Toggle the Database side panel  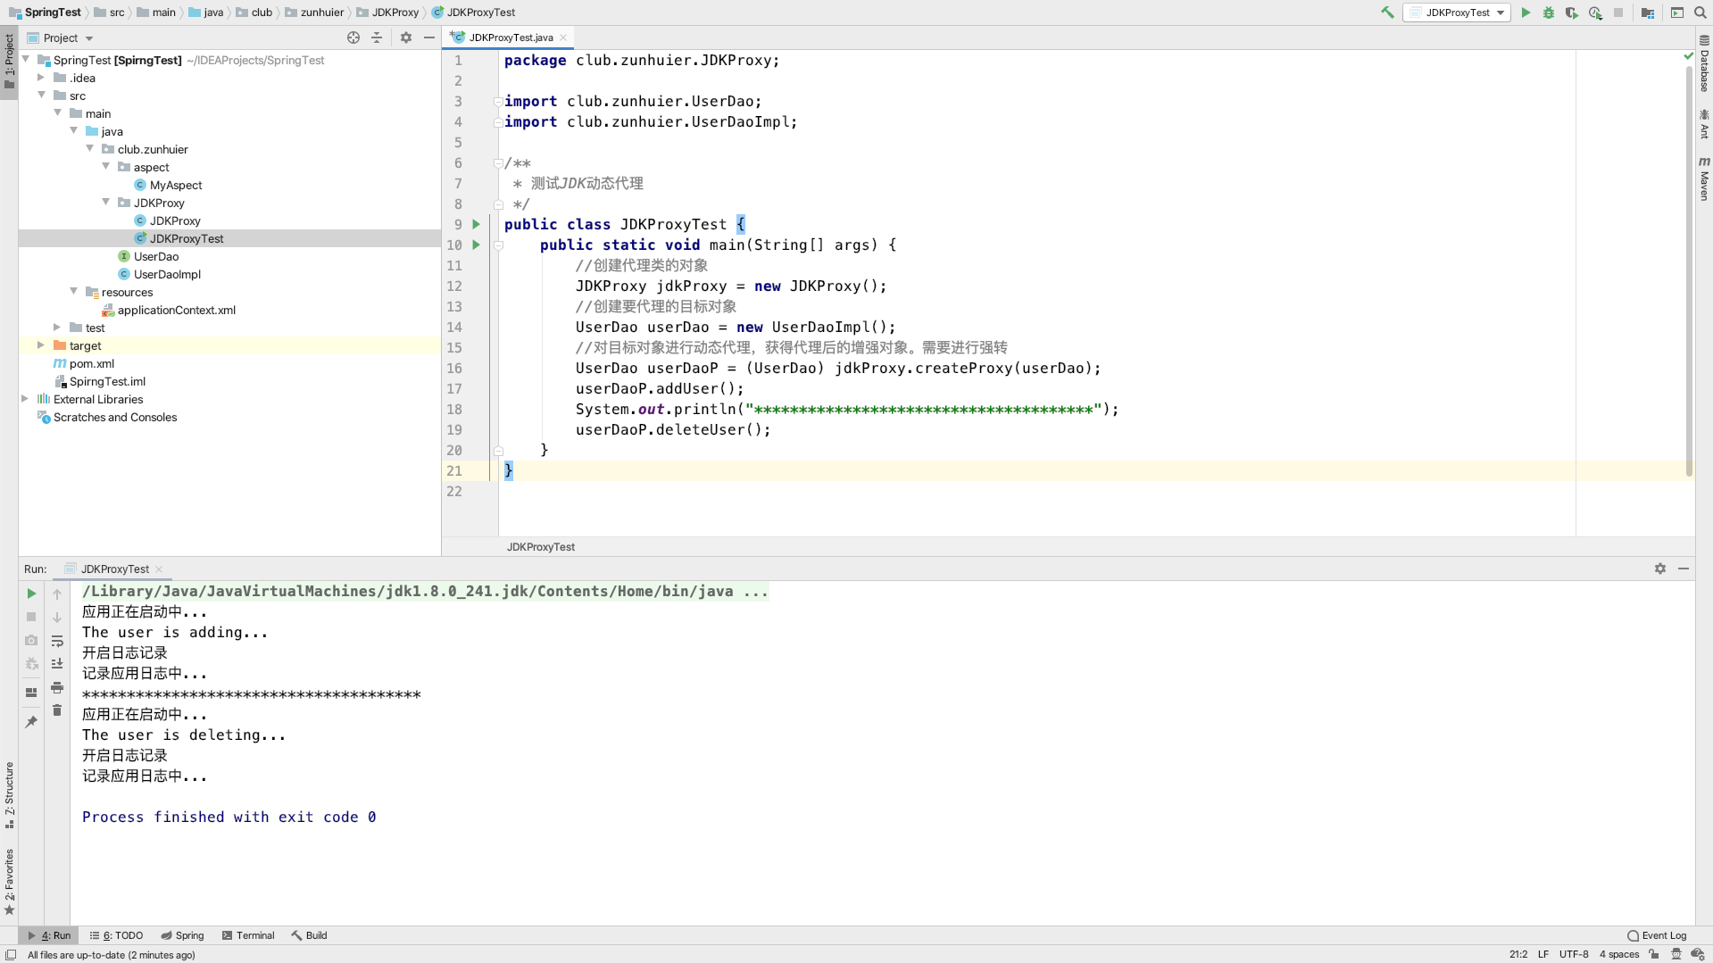1704,64
